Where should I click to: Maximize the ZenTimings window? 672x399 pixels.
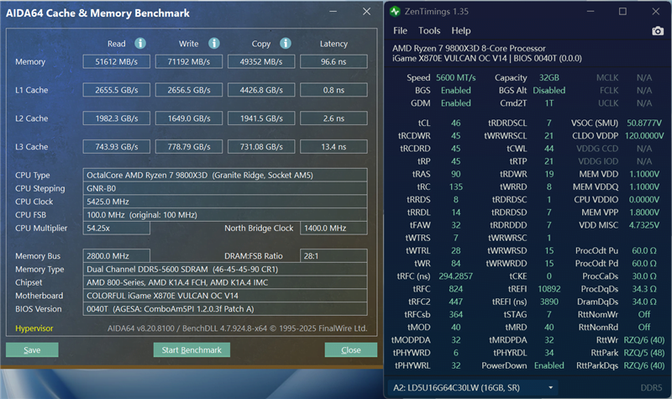(x=622, y=12)
